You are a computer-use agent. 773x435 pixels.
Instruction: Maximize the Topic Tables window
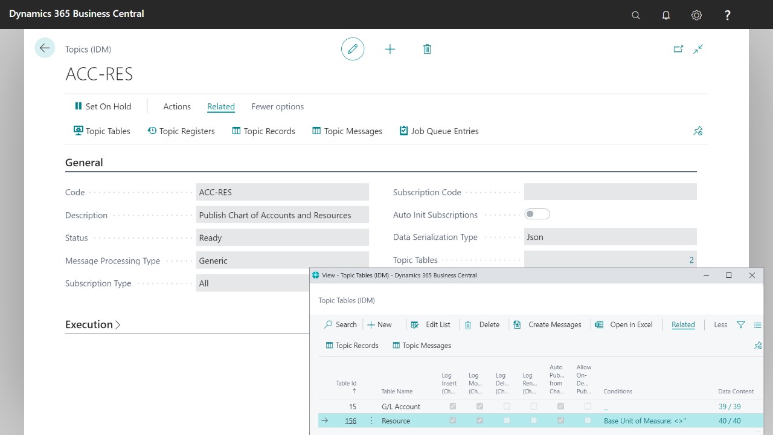[729, 275]
